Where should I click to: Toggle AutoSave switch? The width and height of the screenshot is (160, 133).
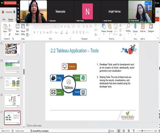click(15, 12)
